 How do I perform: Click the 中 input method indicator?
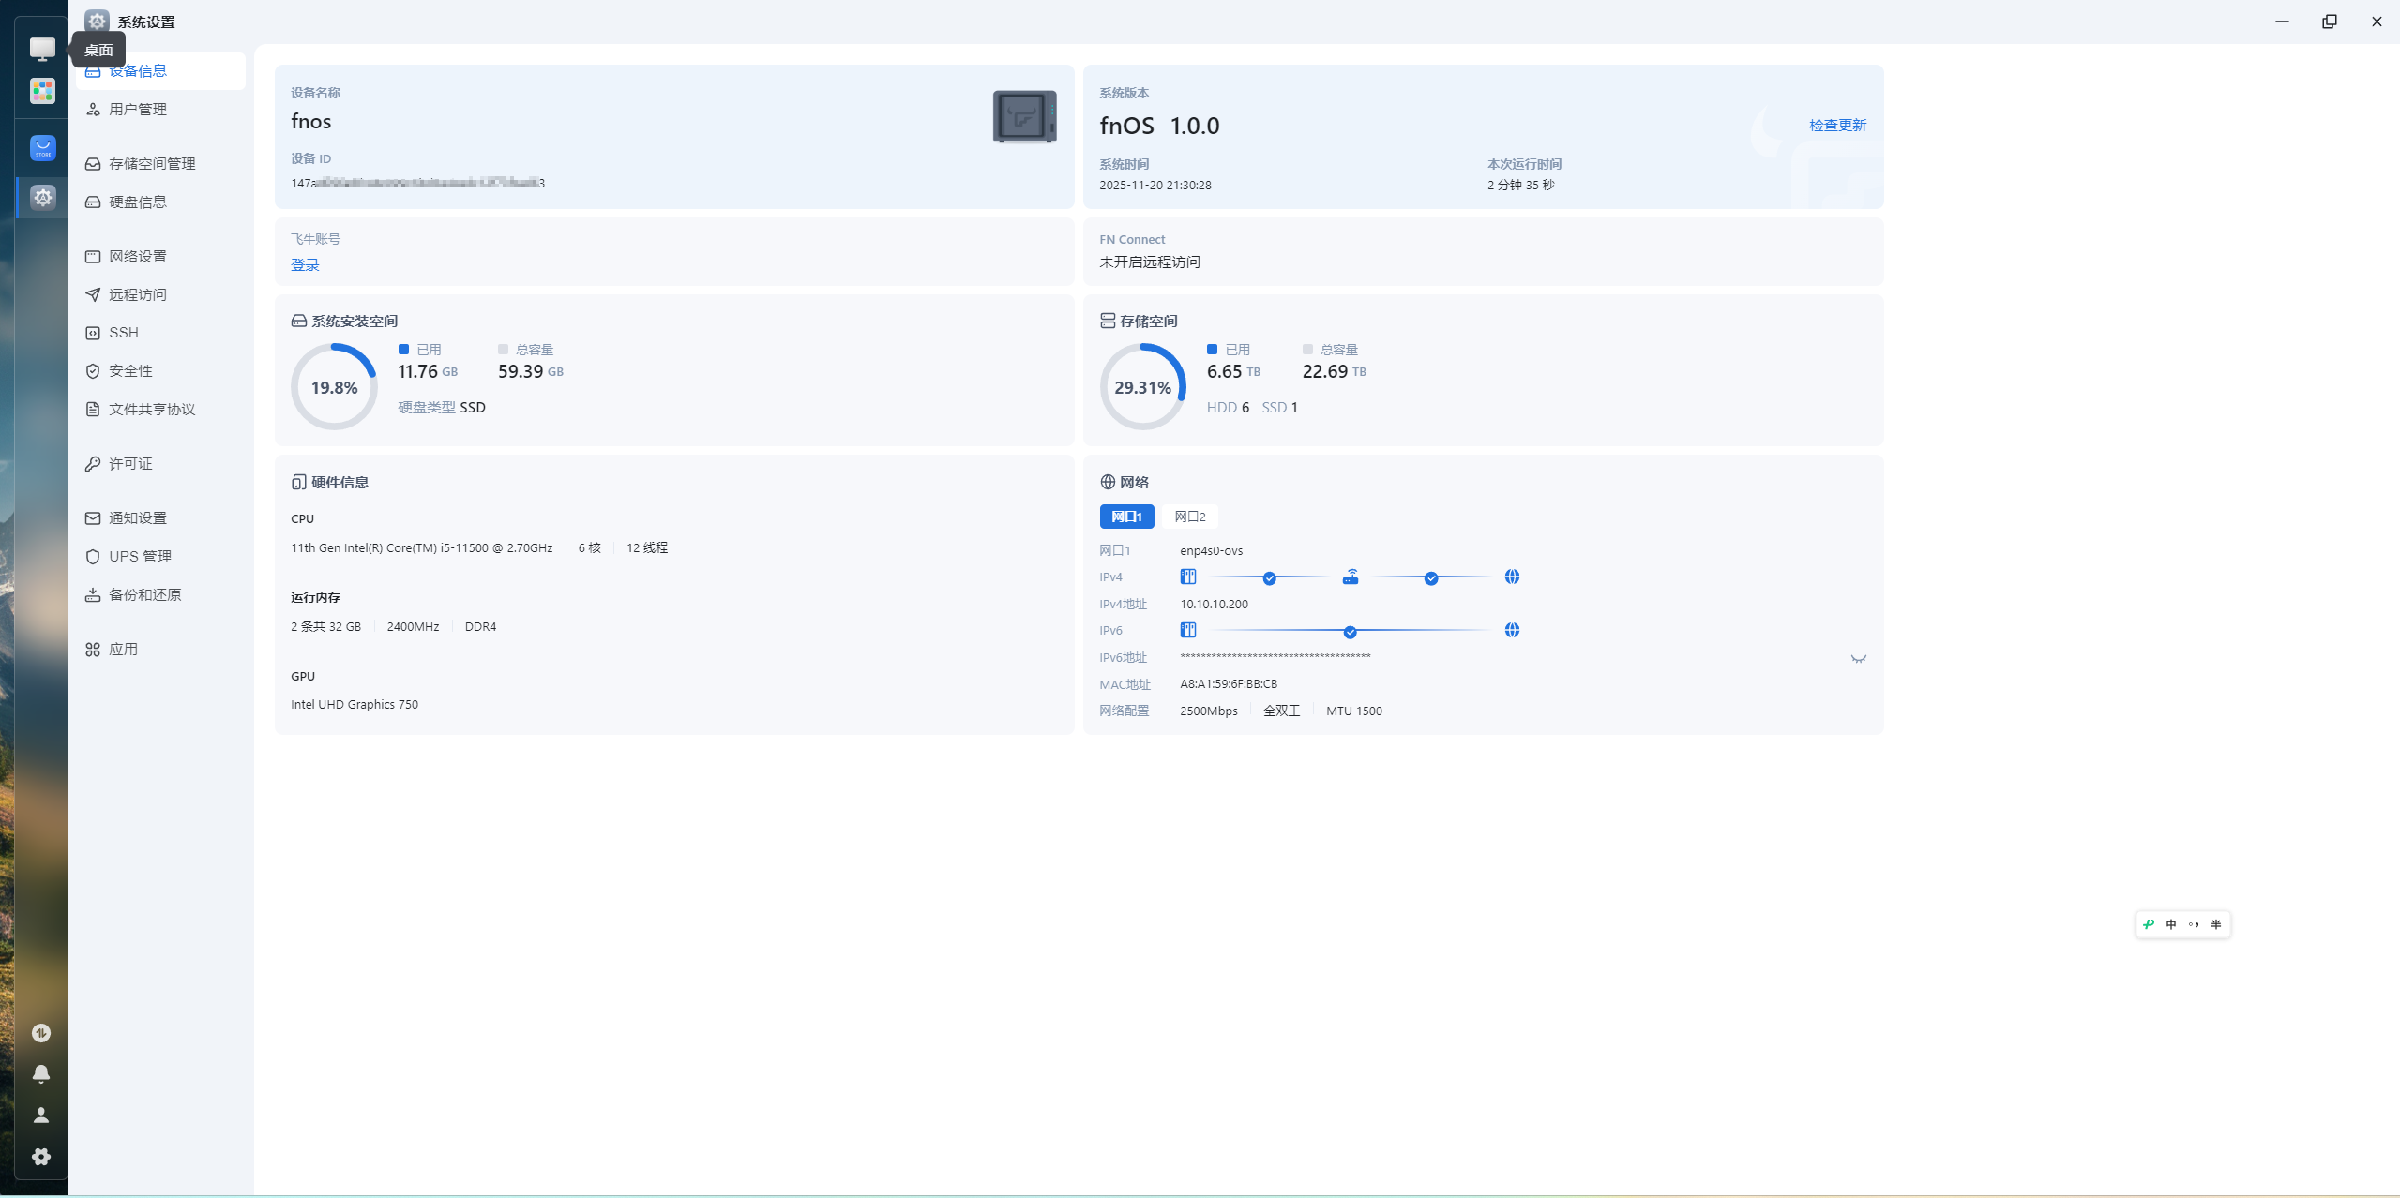click(x=2170, y=924)
